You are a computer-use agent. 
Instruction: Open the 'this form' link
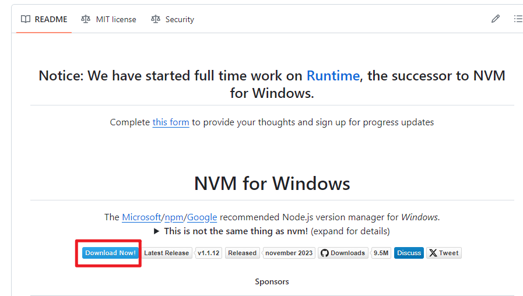[171, 122]
